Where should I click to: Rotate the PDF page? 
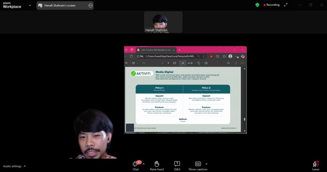[198, 63]
